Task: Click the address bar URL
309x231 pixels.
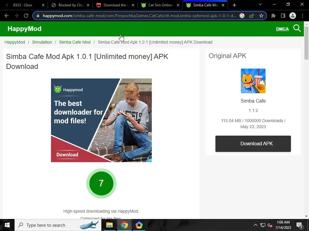Action: point(139,16)
